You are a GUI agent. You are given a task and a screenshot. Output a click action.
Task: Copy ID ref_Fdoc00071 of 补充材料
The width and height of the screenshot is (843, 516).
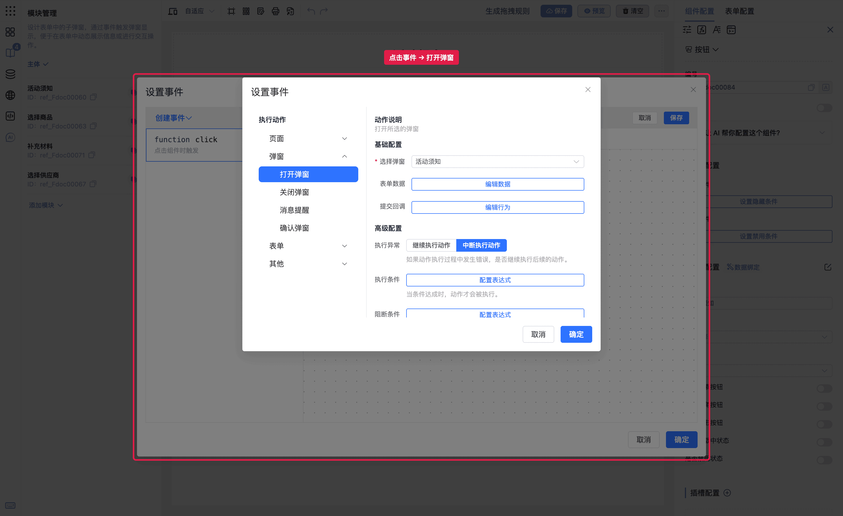tap(92, 155)
